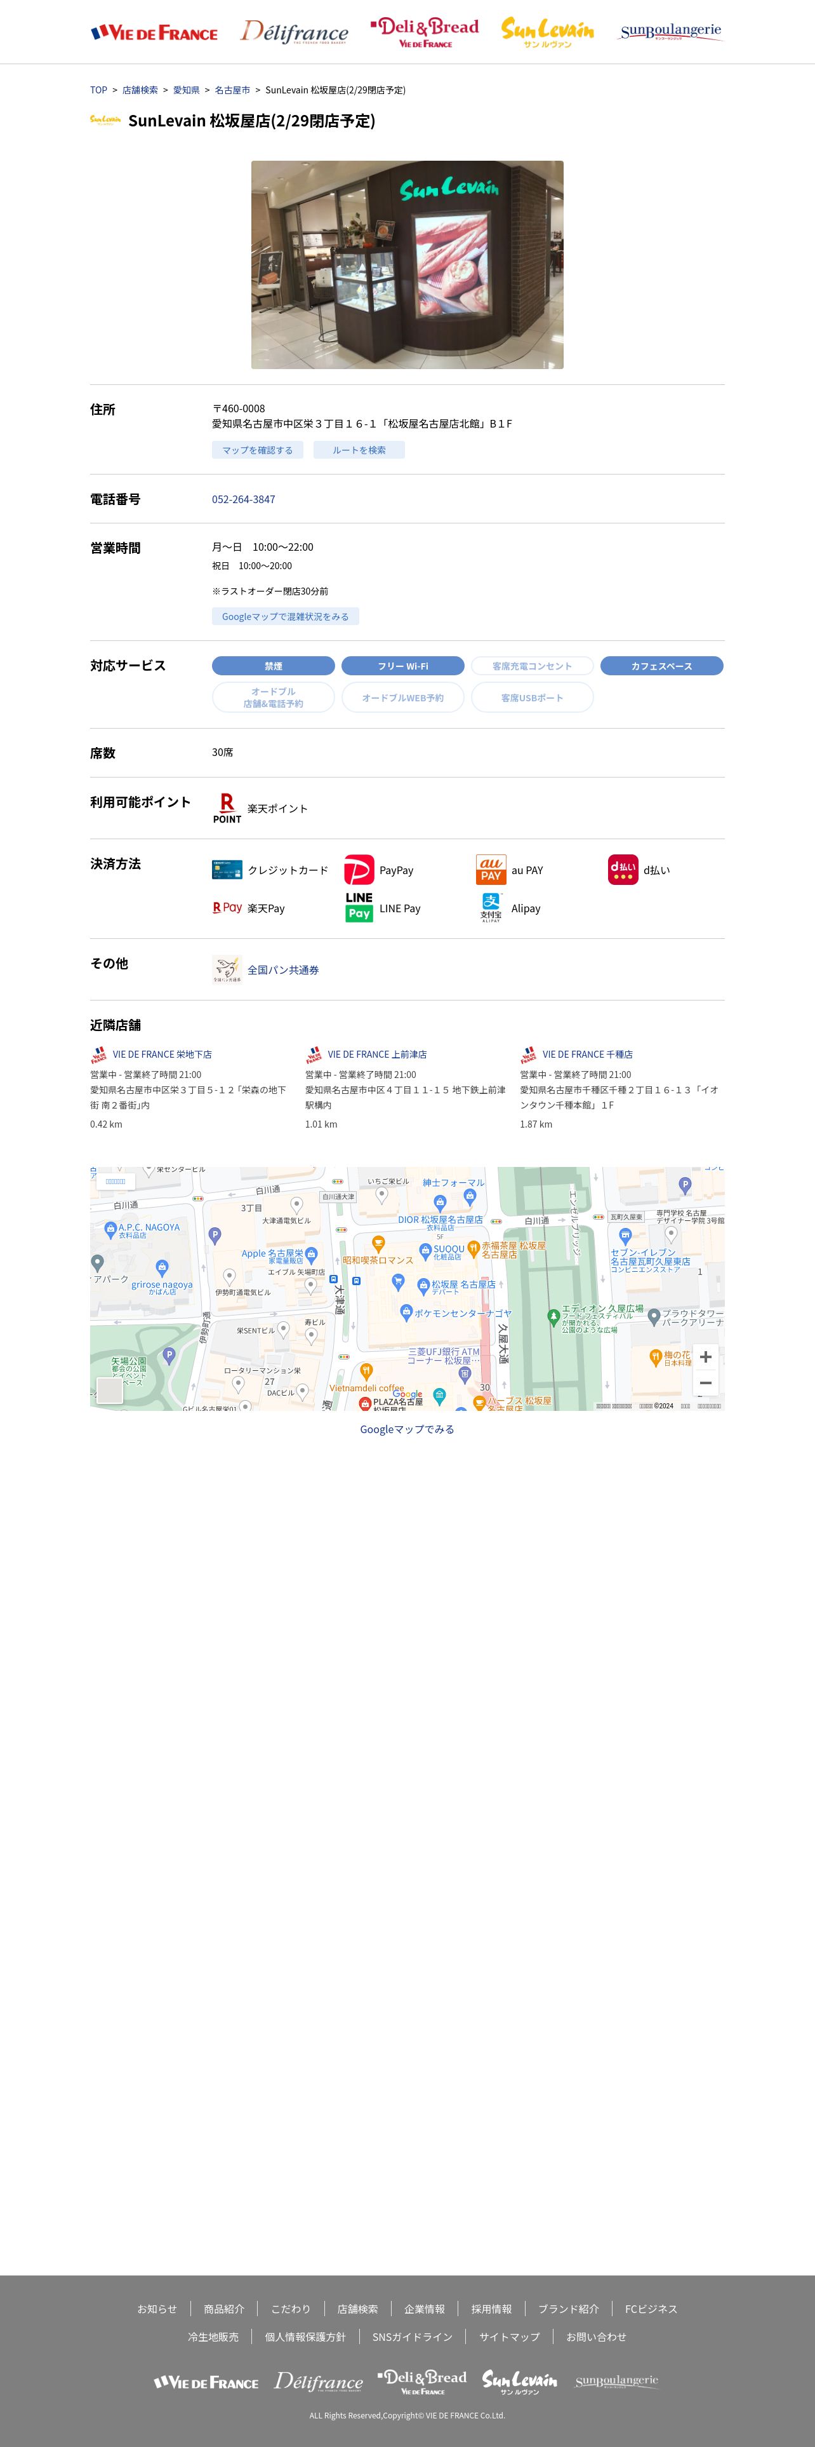Open 企業情報 in the footer menu
The image size is (815, 2447).
[424, 2309]
